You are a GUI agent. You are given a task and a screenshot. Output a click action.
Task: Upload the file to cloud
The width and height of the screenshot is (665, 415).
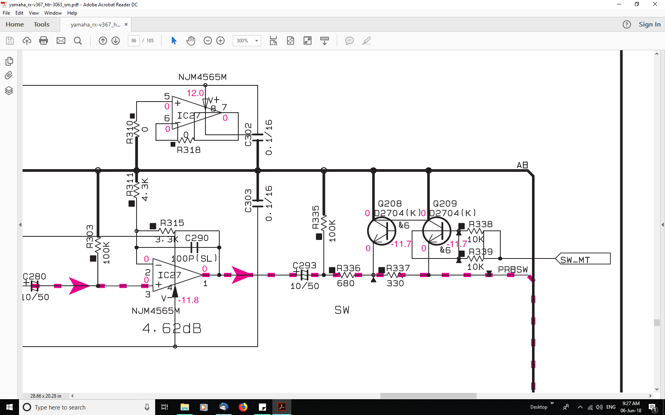point(27,41)
